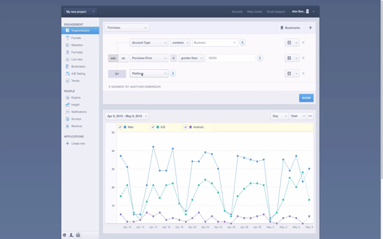Viewport: 383px width, 239px height.
Task: Click the Retention icon in the sidebar
Action: point(68,45)
